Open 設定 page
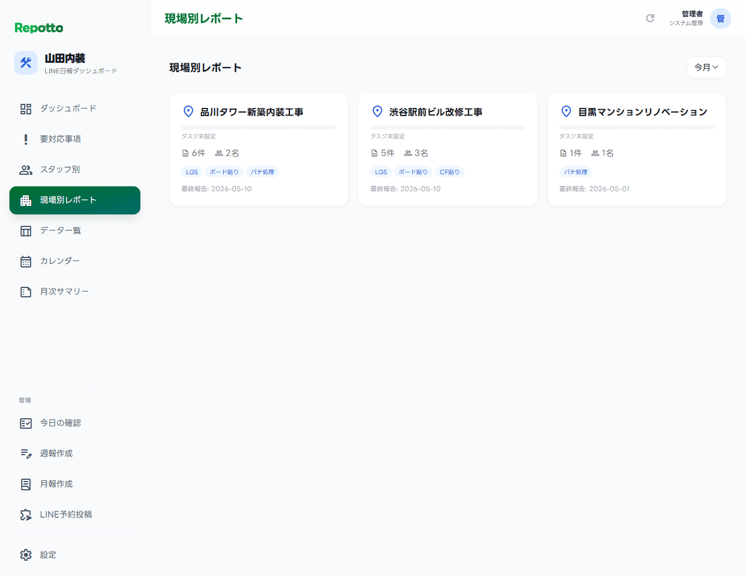This screenshot has height=576, width=745. pyautogui.click(x=75, y=555)
